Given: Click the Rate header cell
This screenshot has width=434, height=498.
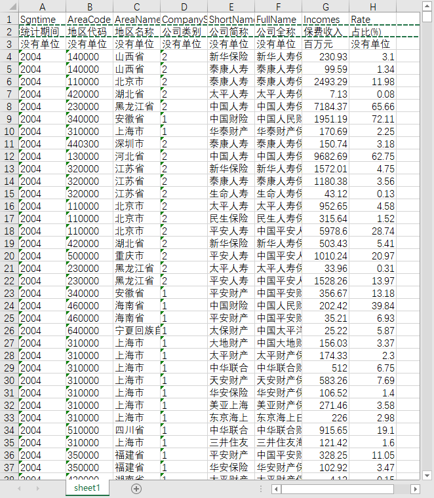Looking at the screenshot, I should 372,20.
